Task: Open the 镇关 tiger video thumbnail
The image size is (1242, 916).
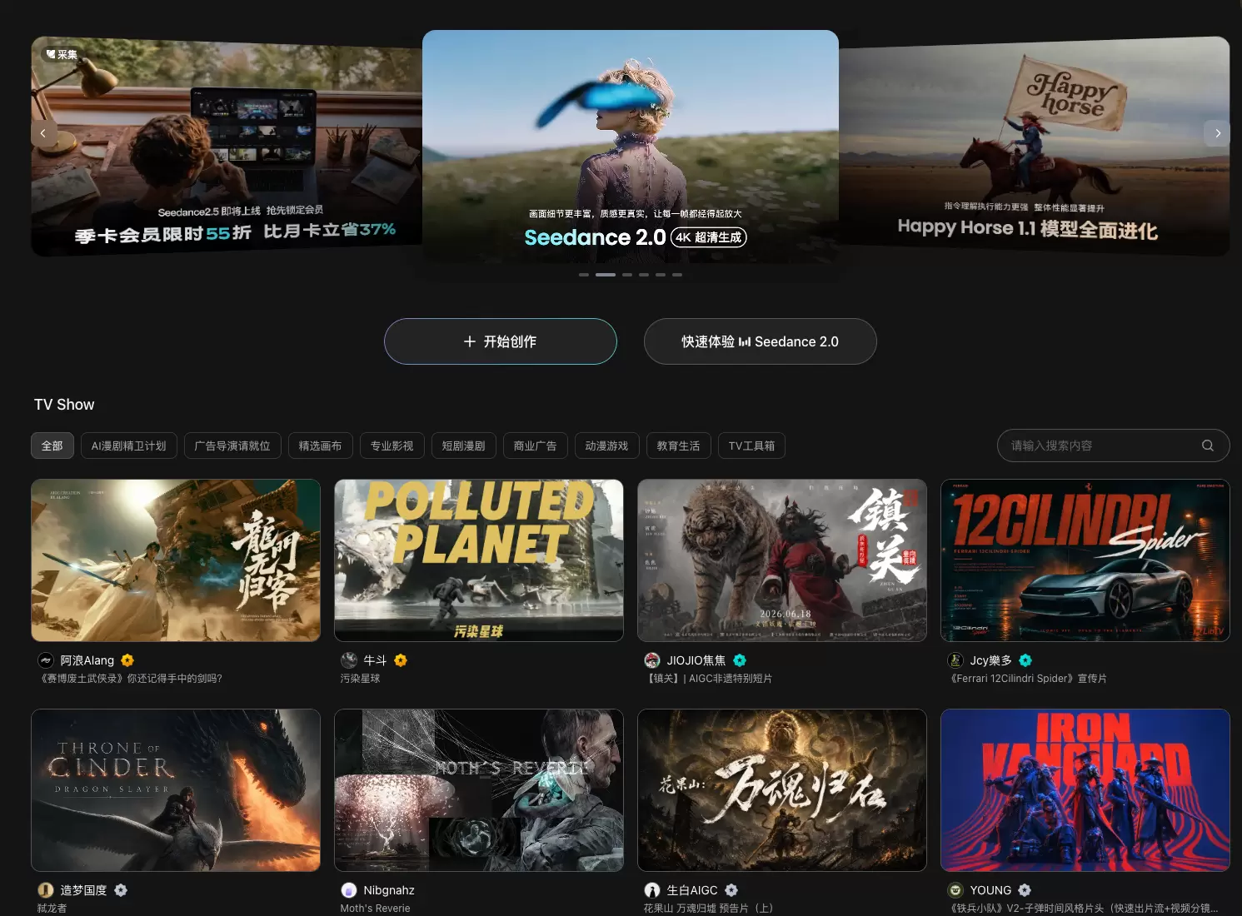Action: tap(782, 560)
